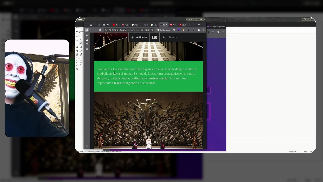The height and width of the screenshot is (182, 323).
Task: Open the sidebar AI sparkle panel
Action: (87, 35)
